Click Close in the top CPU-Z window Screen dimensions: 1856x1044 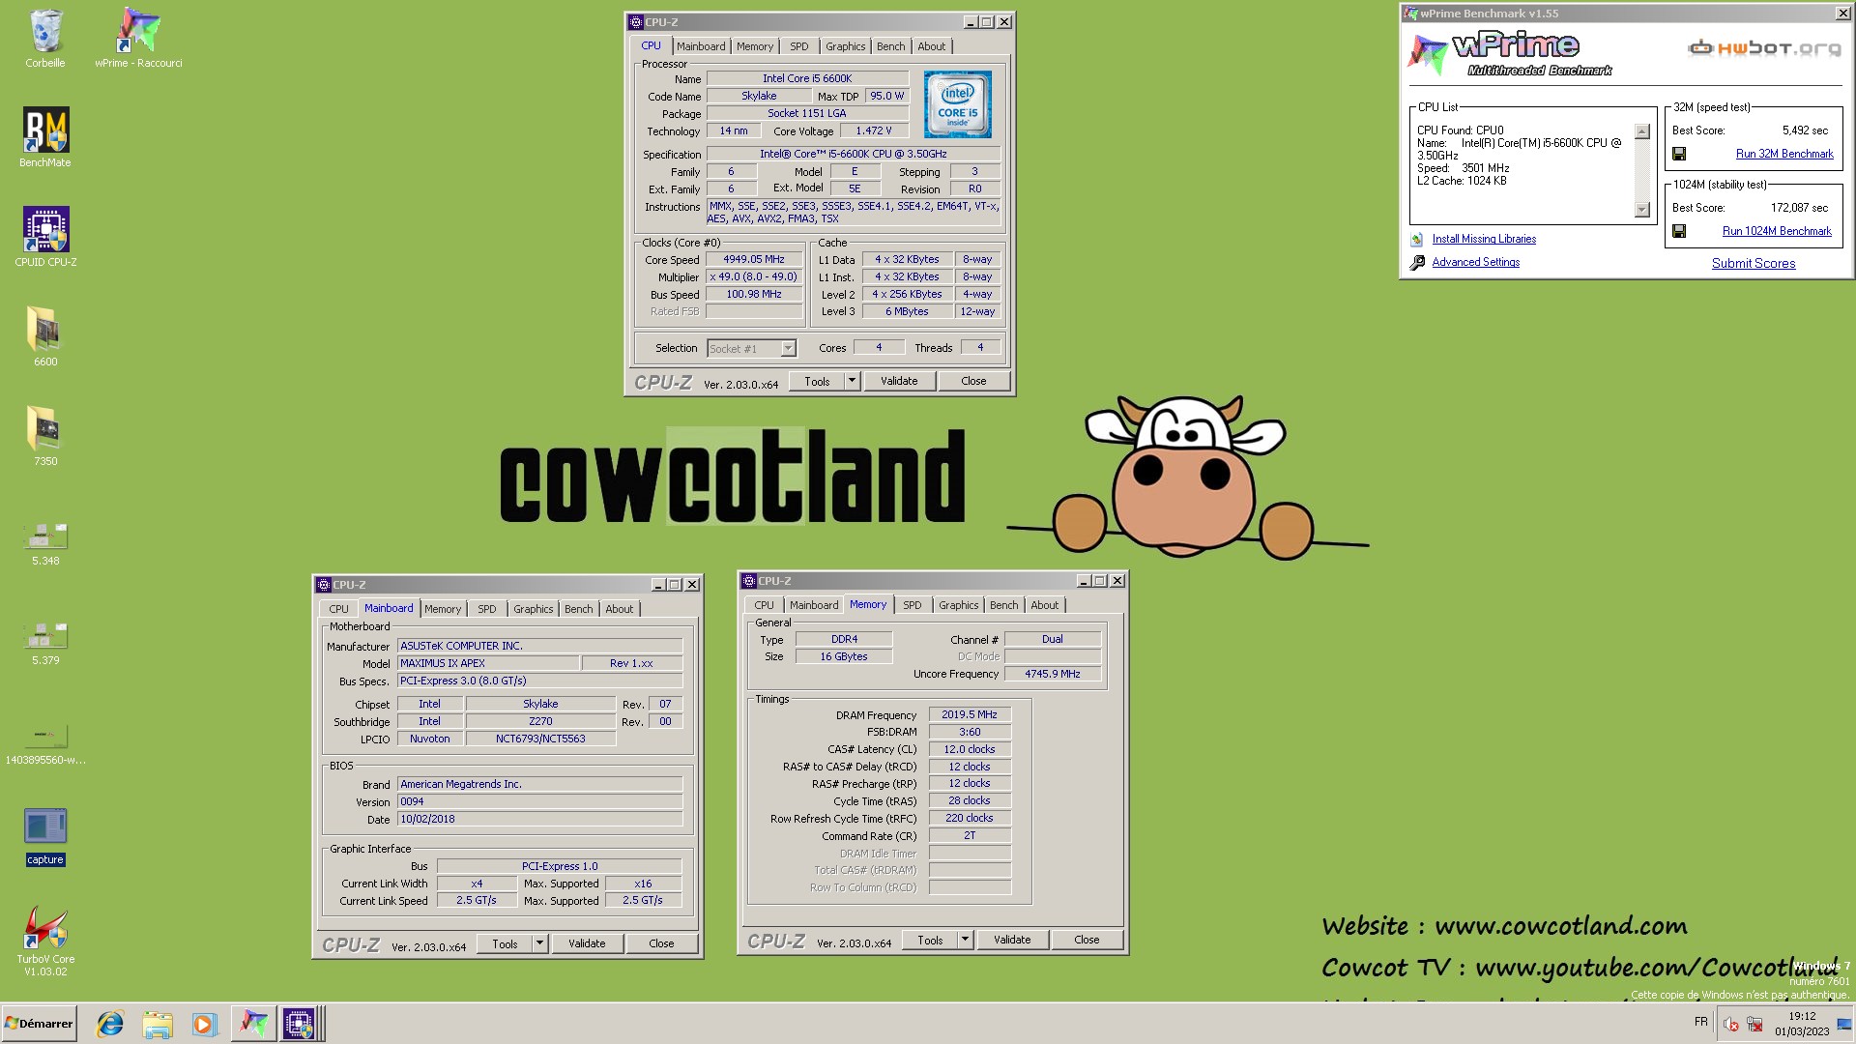pos(973,381)
